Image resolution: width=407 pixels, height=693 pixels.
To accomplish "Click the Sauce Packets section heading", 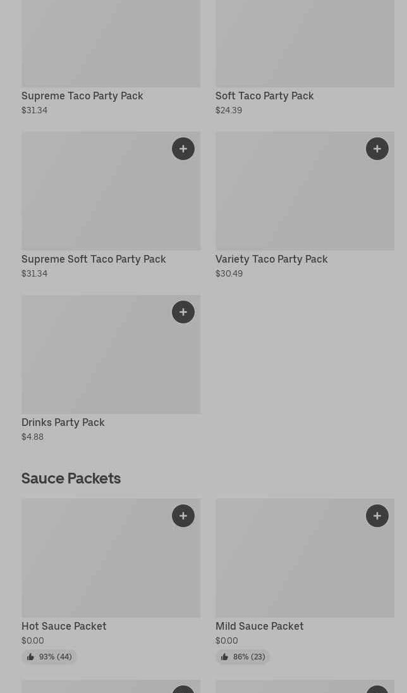I will pyautogui.click(x=71, y=478).
